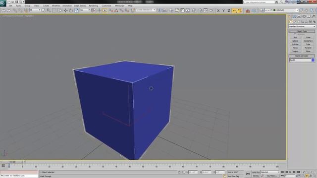Click the time slider handle
This screenshot has height=178, width=317.
[x=12, y=162]
